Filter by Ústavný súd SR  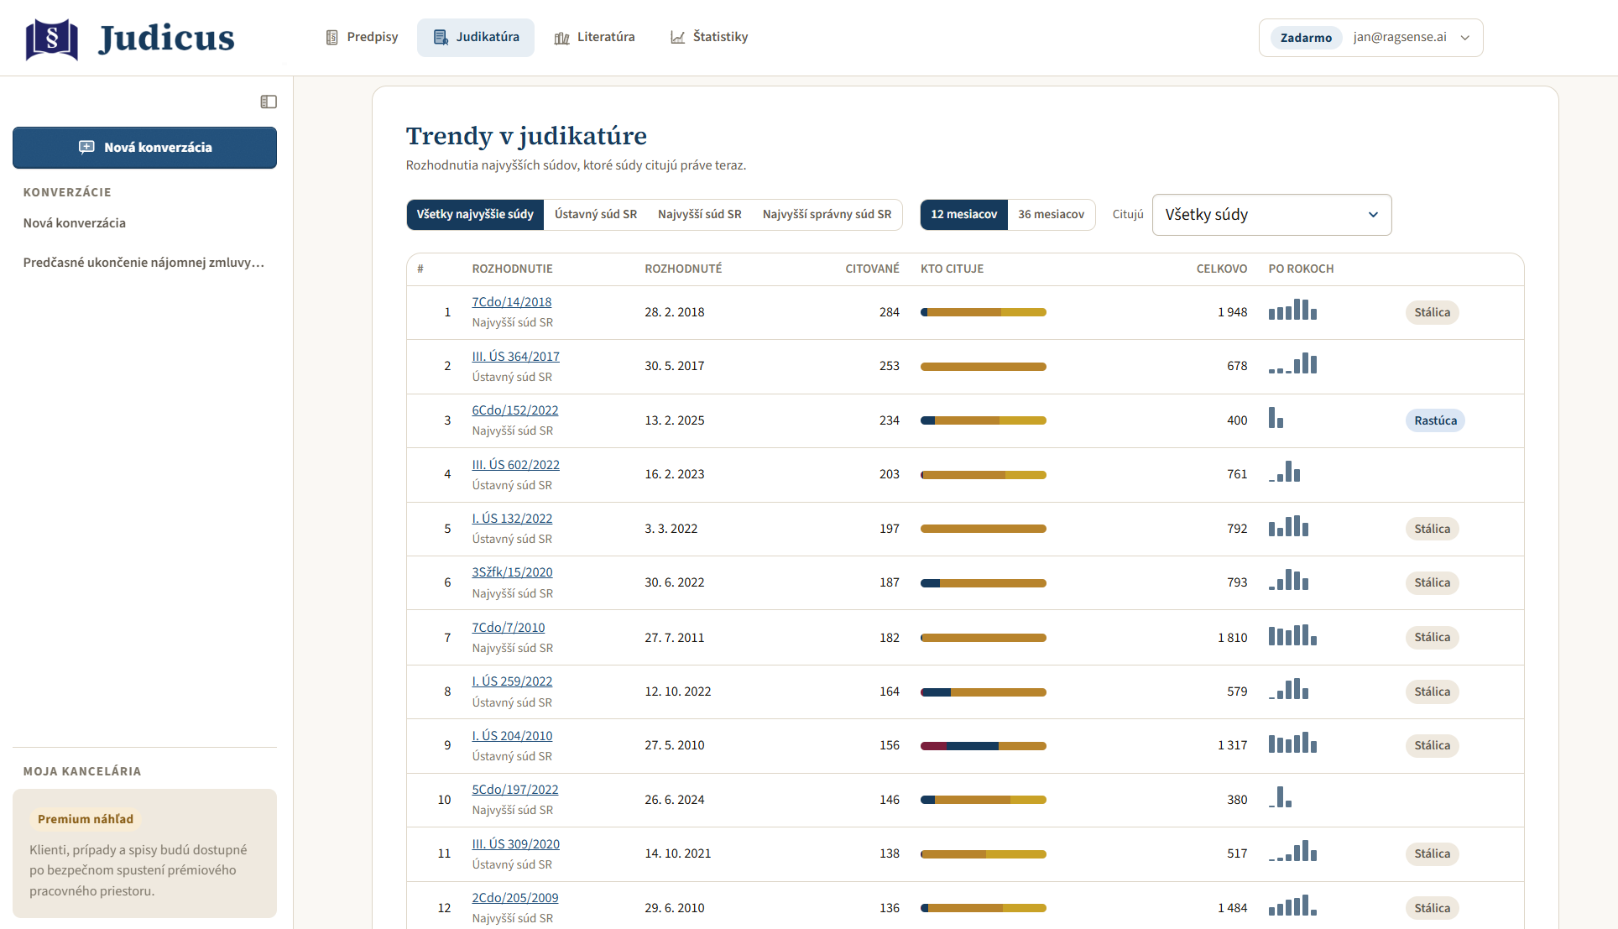pyautogui.click(x=596, y=215)
